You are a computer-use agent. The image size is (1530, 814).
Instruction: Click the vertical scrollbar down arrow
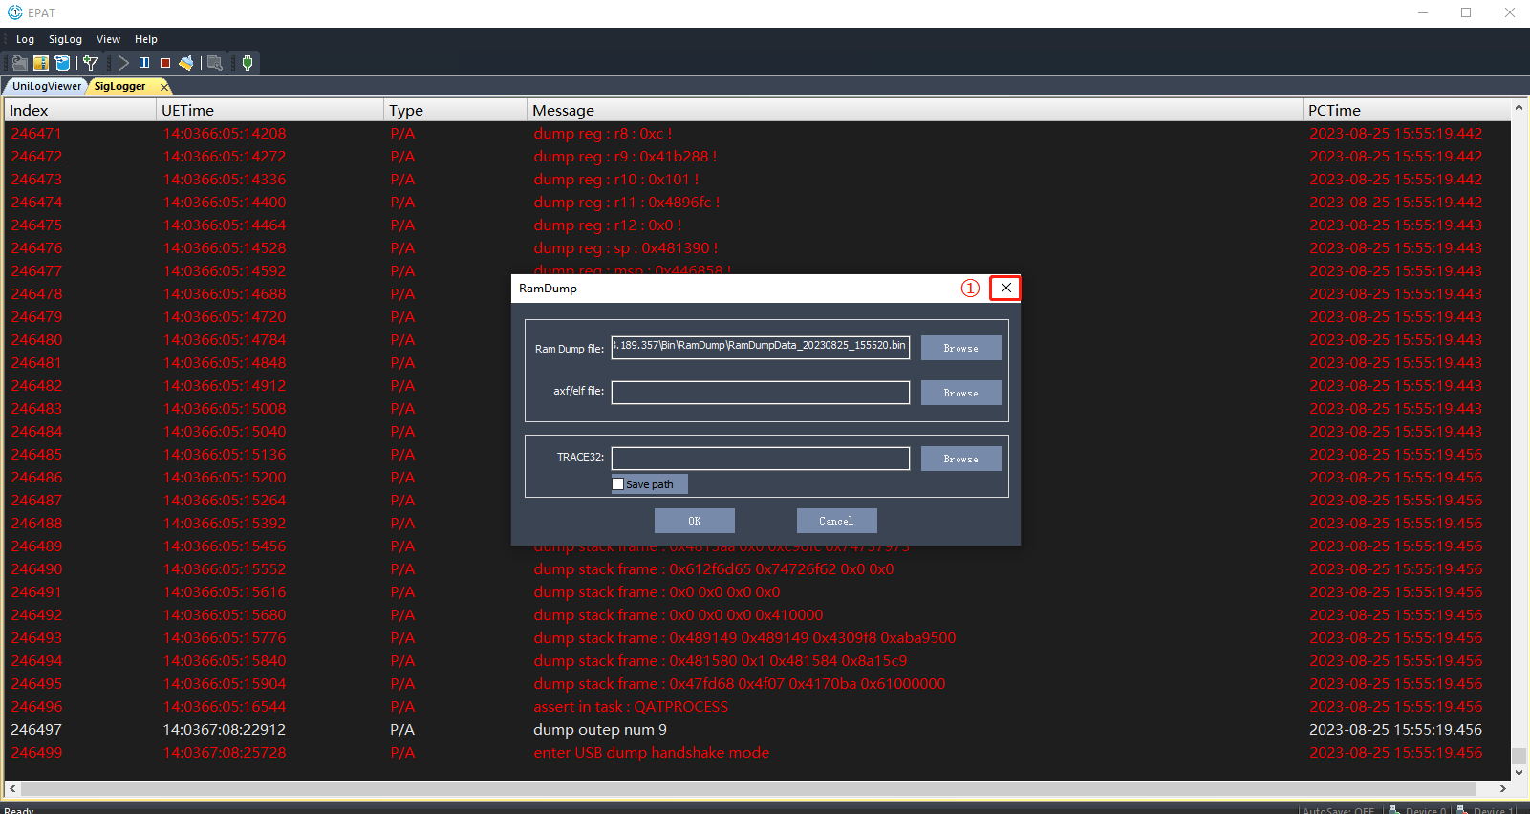(1519, 773)
